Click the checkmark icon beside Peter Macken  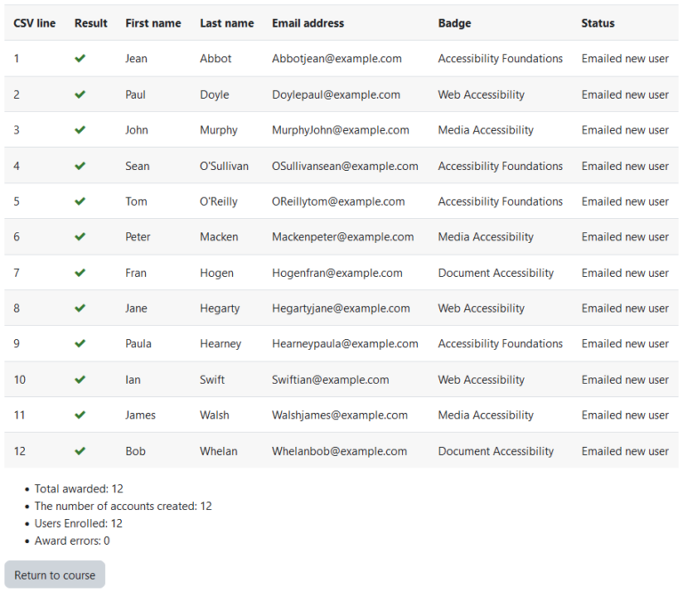click(80, 237)
